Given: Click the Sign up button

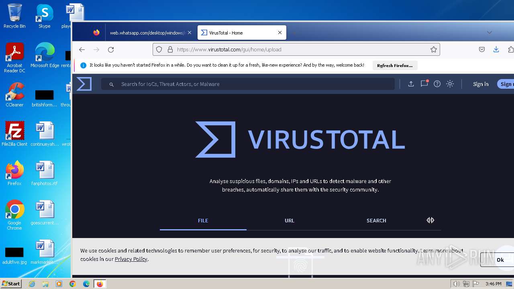Looking at the screenshot, I should [x=506, y=84].
